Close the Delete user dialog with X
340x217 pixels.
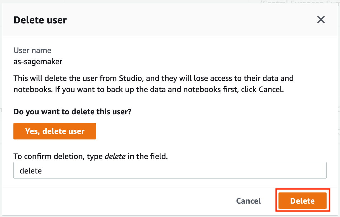coord(321,20)
